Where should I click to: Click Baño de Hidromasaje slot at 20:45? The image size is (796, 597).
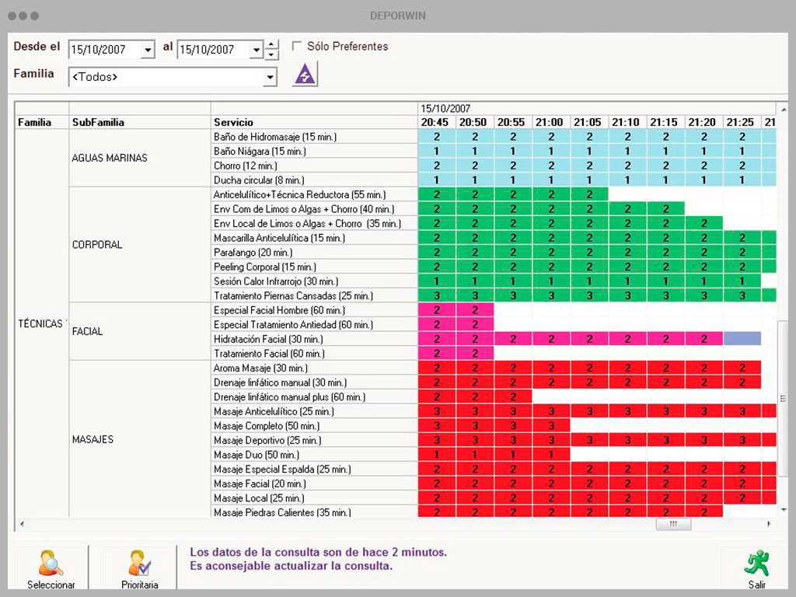click(437, 137)
